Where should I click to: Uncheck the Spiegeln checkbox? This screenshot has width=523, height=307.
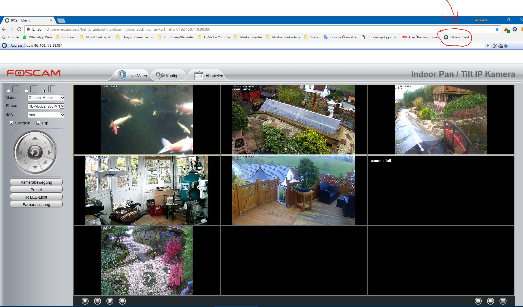12,123
